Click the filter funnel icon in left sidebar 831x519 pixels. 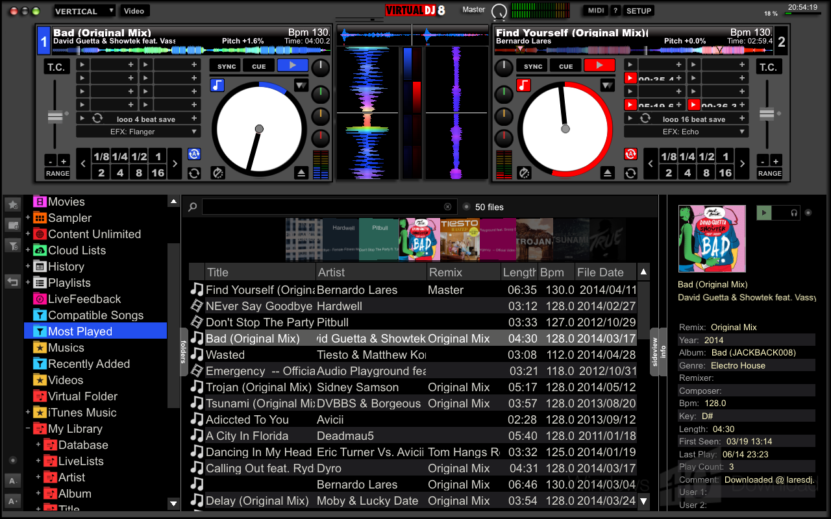[x=12, y=246]
